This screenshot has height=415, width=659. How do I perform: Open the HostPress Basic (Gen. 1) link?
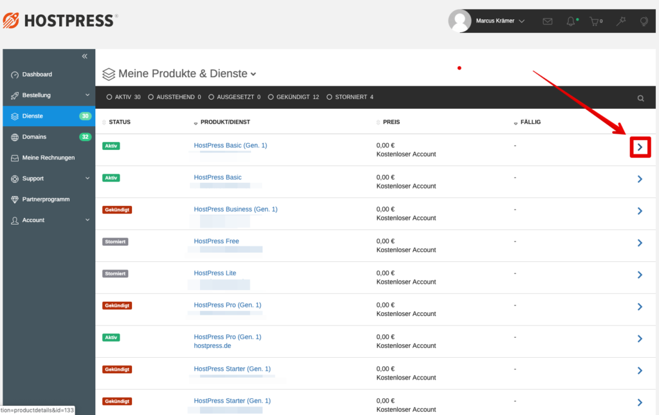[230, 145]
